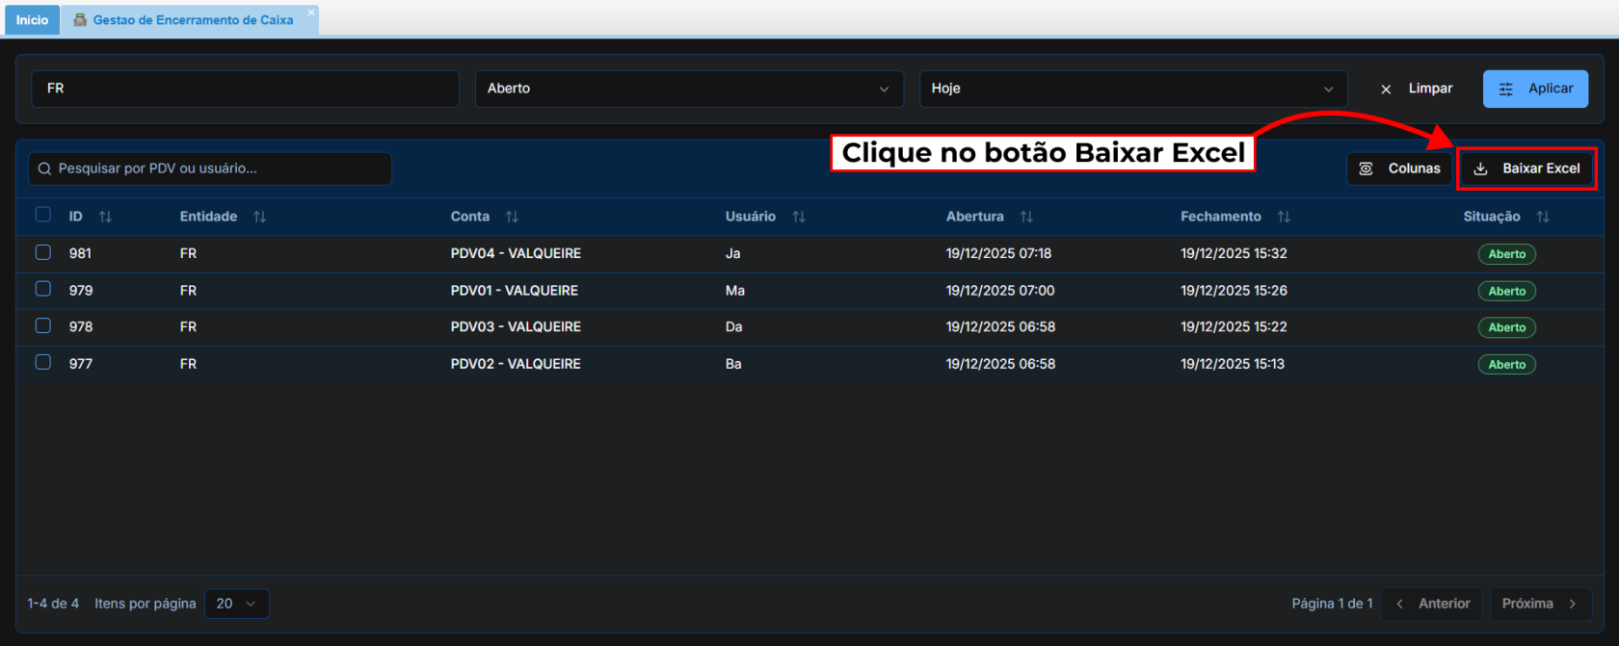
Task: Check the box for row 981
Action: (x=43, y=252)
